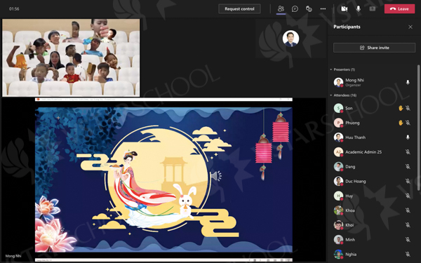This screenshot has width=421, height=263.
Task: Click Mong Nhi's microphone icon
Action: click(408, 82)
